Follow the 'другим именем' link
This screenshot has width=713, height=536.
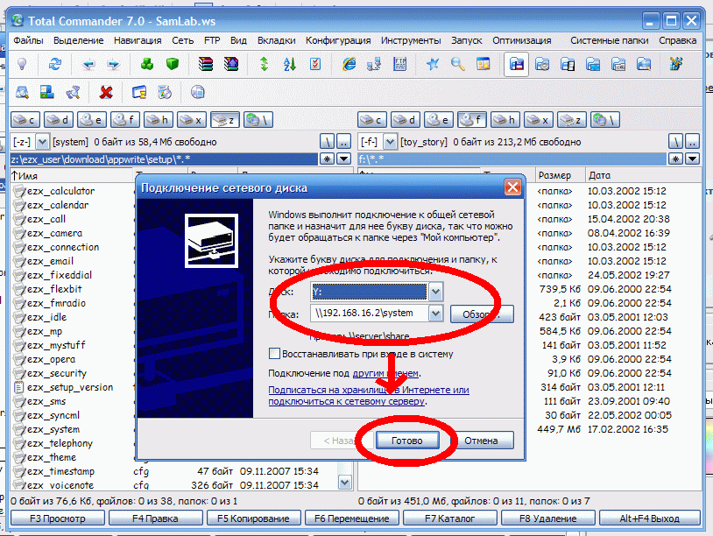tap(385, 373)
